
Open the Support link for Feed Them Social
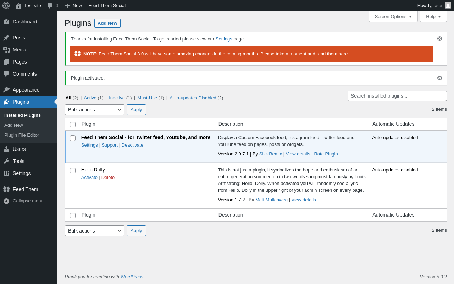[110, 145]
